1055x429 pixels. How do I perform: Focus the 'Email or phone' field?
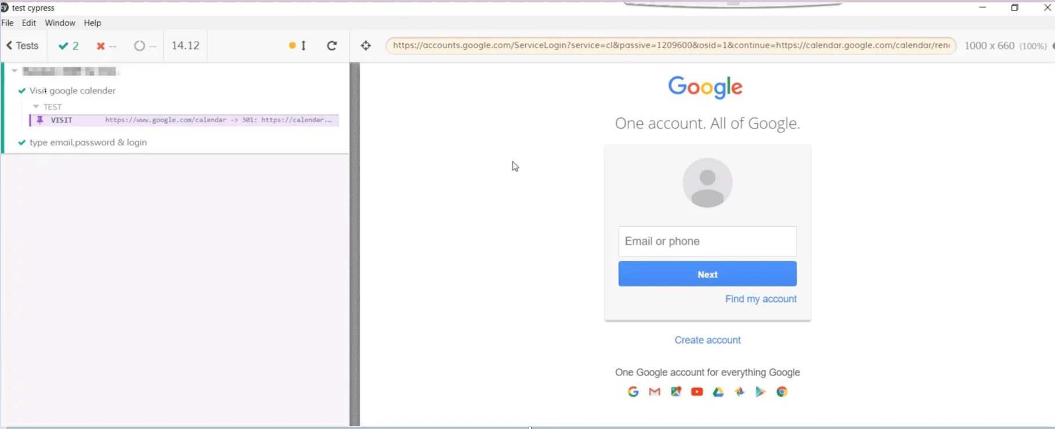pos(707,241)
